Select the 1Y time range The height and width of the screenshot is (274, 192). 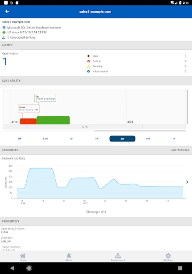[174, 139]
